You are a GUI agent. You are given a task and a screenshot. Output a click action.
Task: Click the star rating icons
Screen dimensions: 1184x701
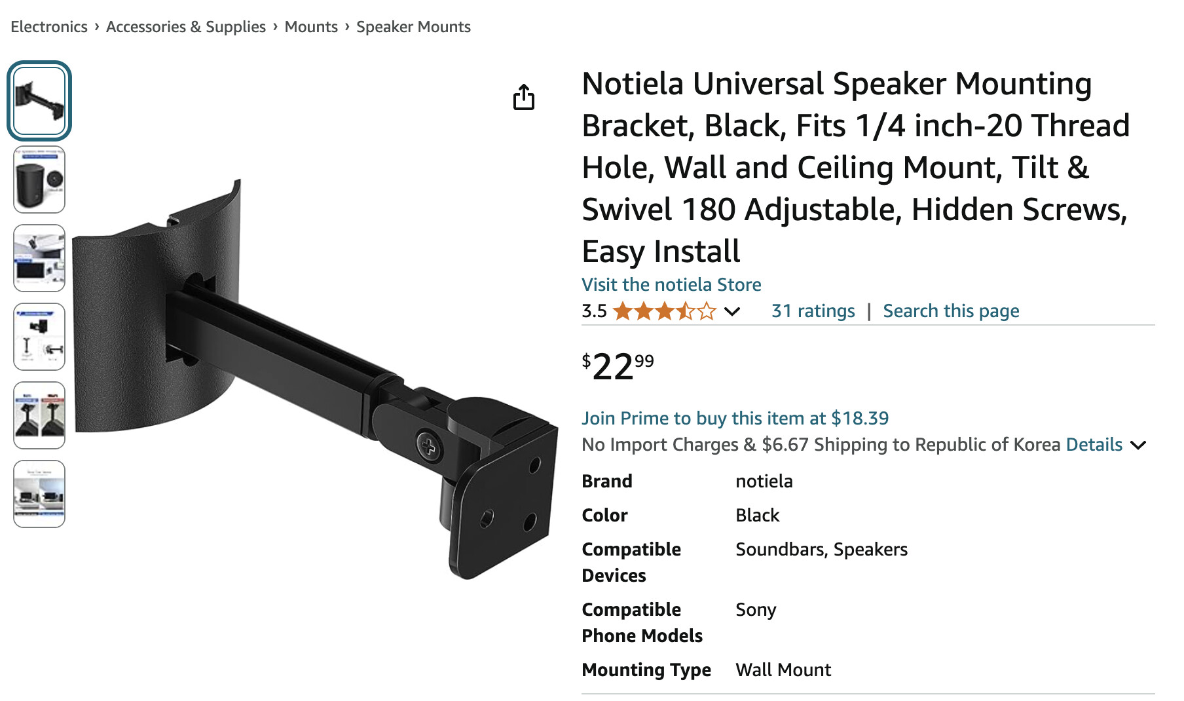click(x=664, y=311)
